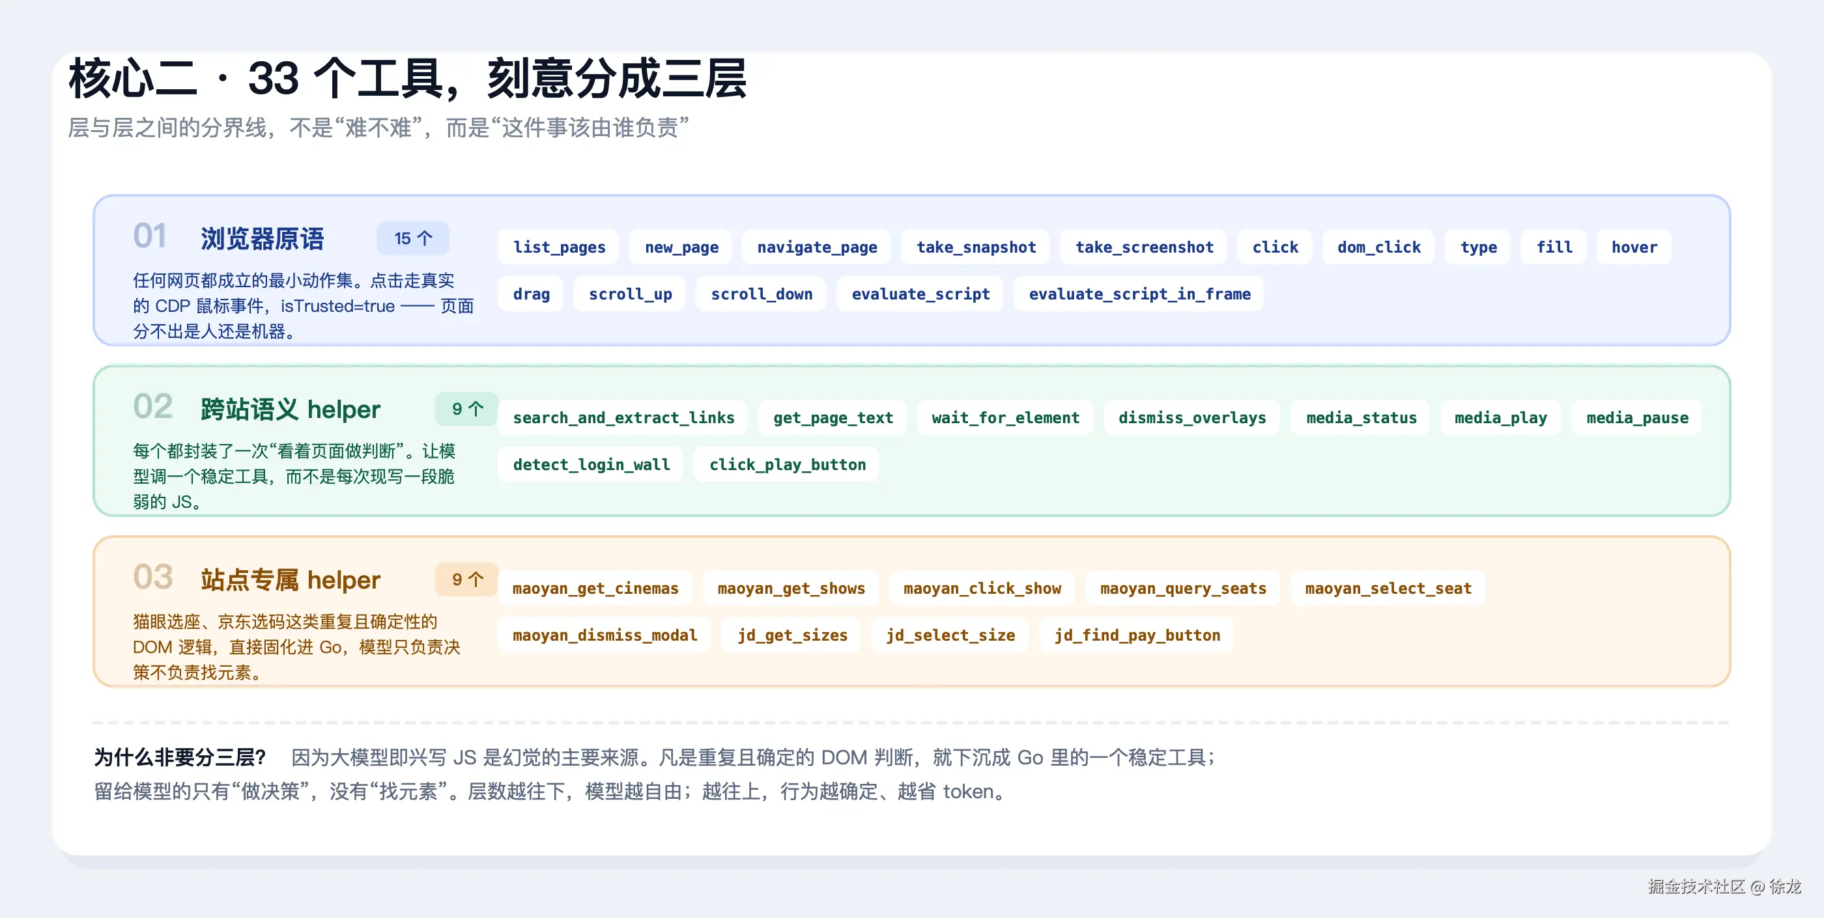
Task: Click the drag chip
Action: click(x=531, y=294)
